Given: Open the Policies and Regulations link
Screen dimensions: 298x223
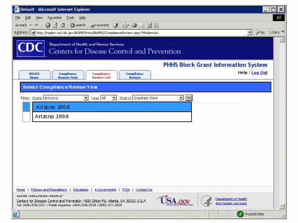Looking at the screenshot, I should (x=49, y=190).
